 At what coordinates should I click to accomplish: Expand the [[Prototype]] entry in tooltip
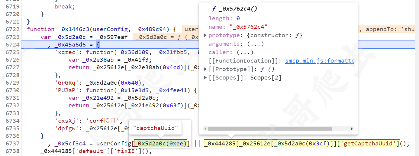205,69
